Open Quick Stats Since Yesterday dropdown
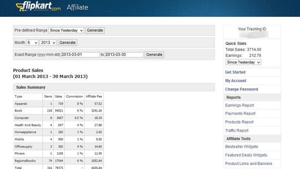The width and height of the screenshot is (300, 169). 243,62
